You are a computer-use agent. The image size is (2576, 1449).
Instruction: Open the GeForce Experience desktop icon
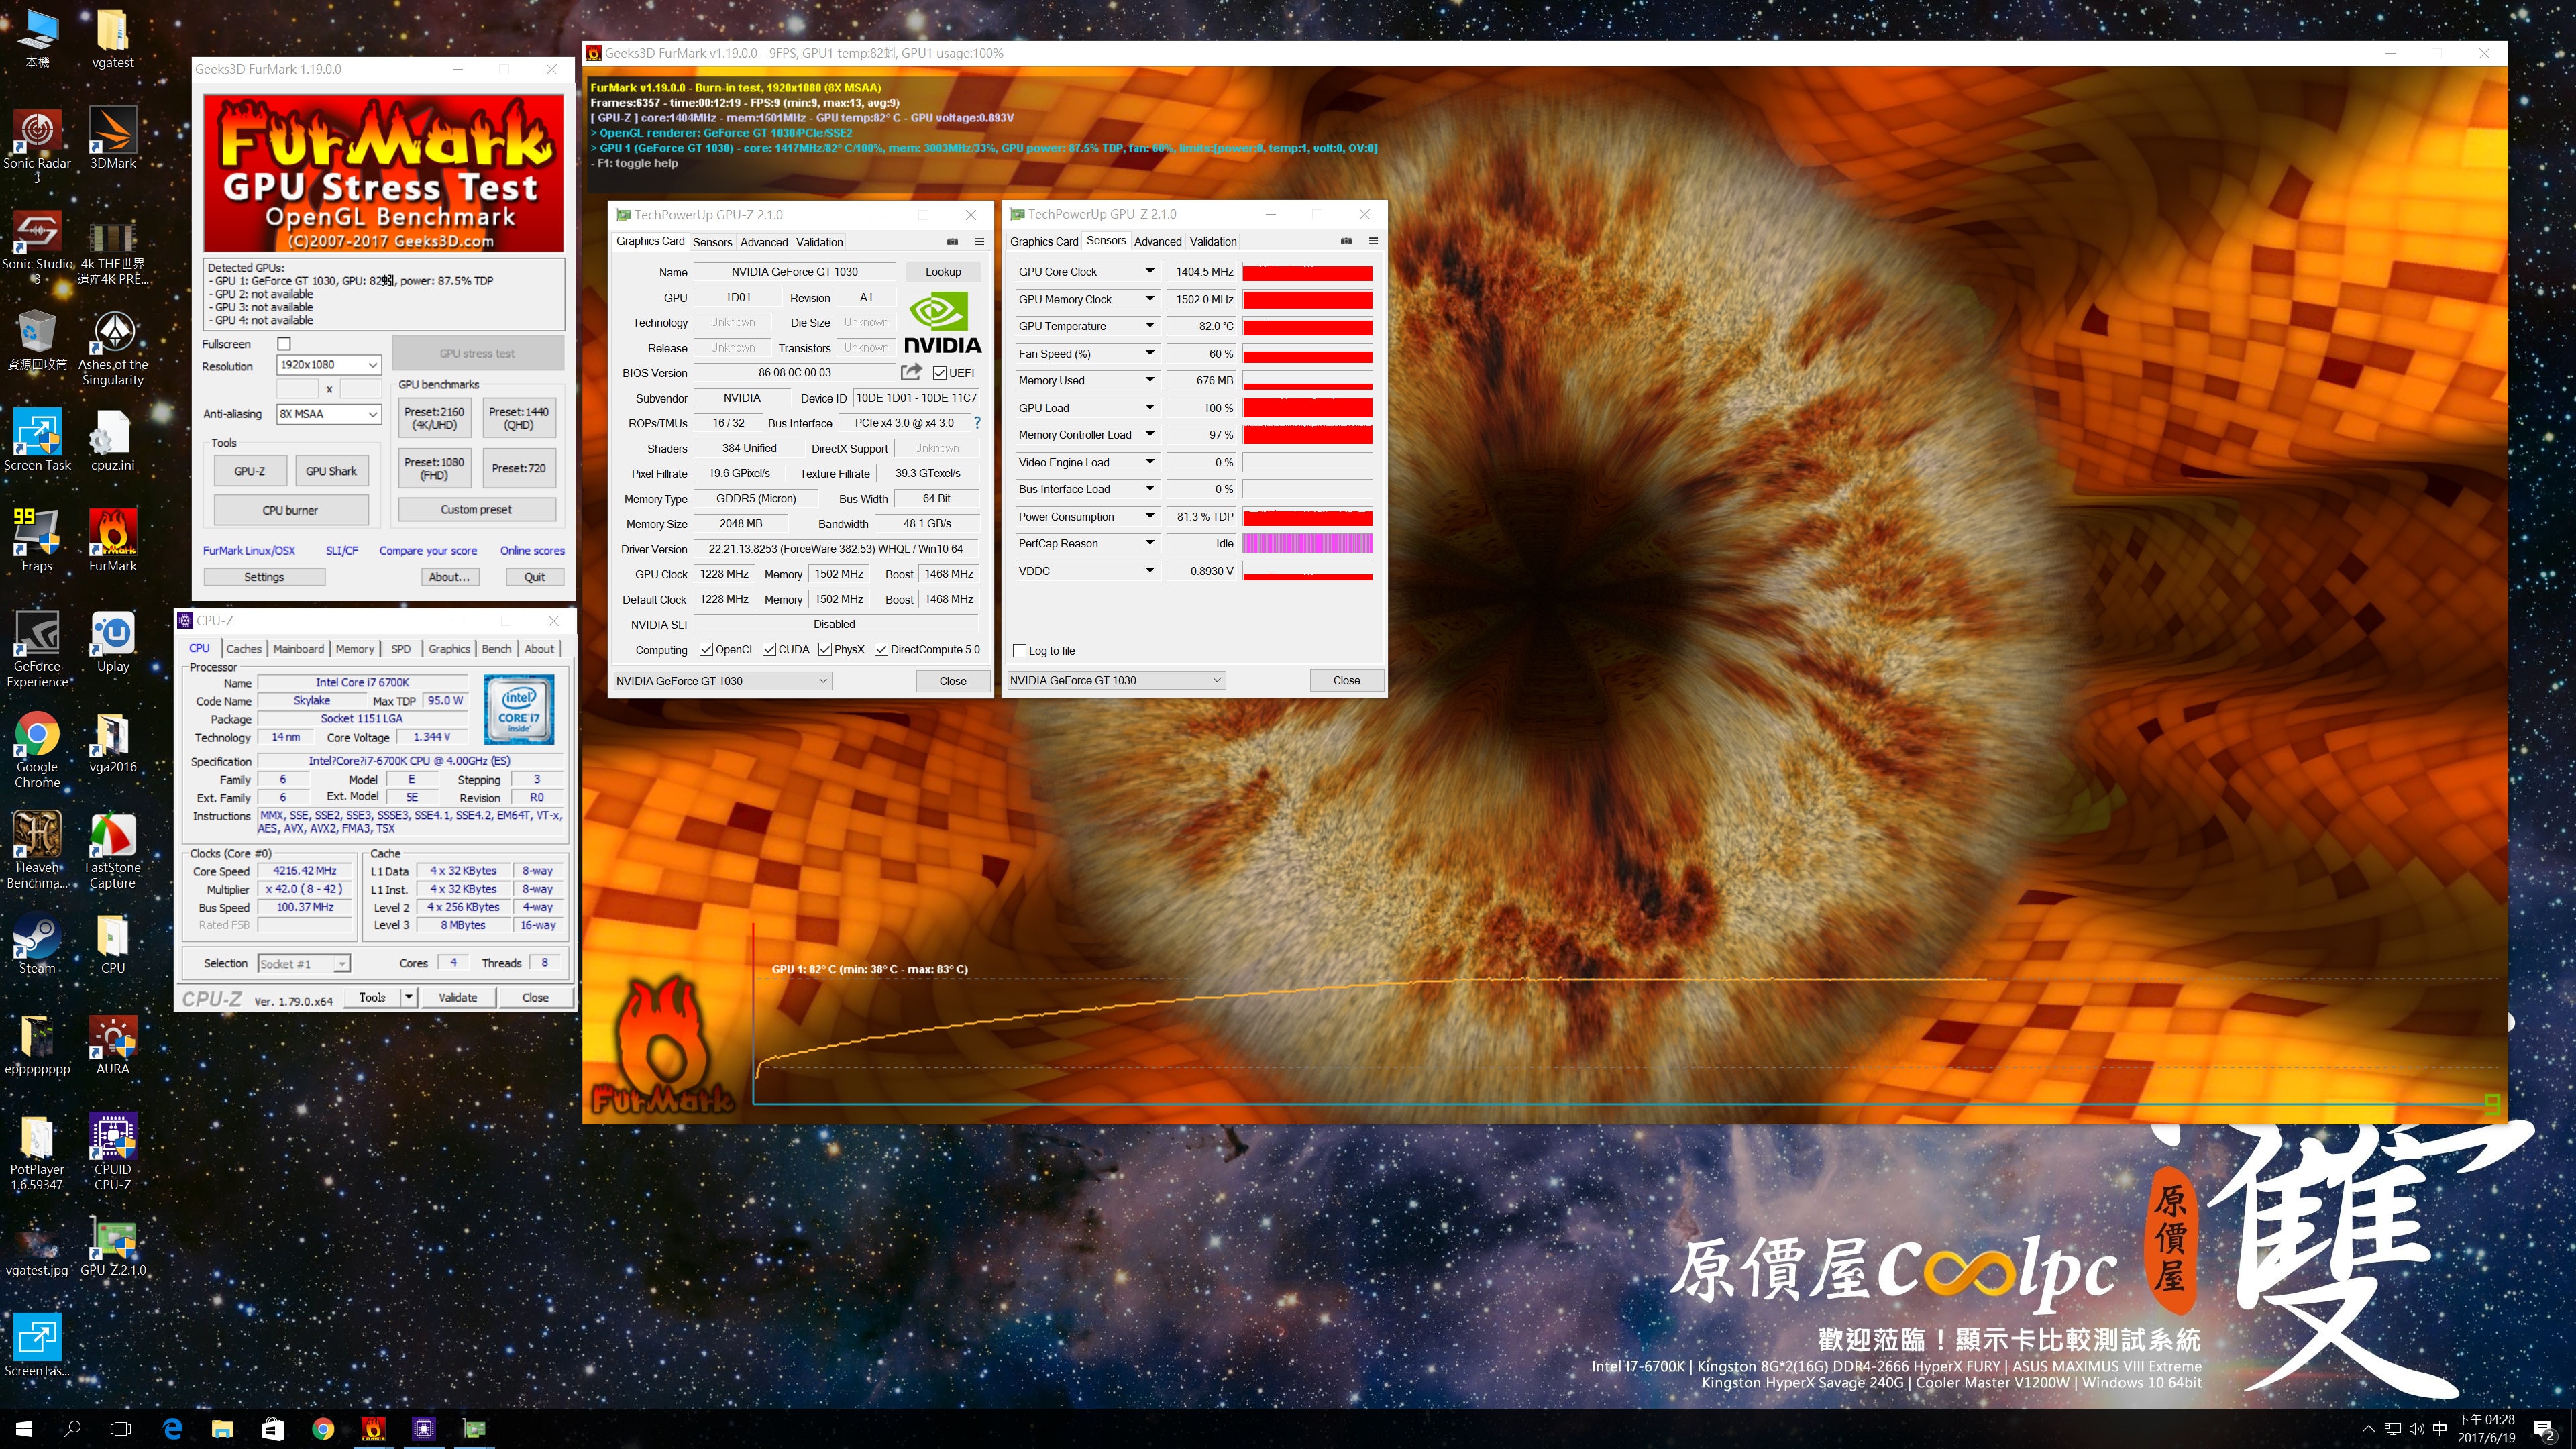pos(37,648)
